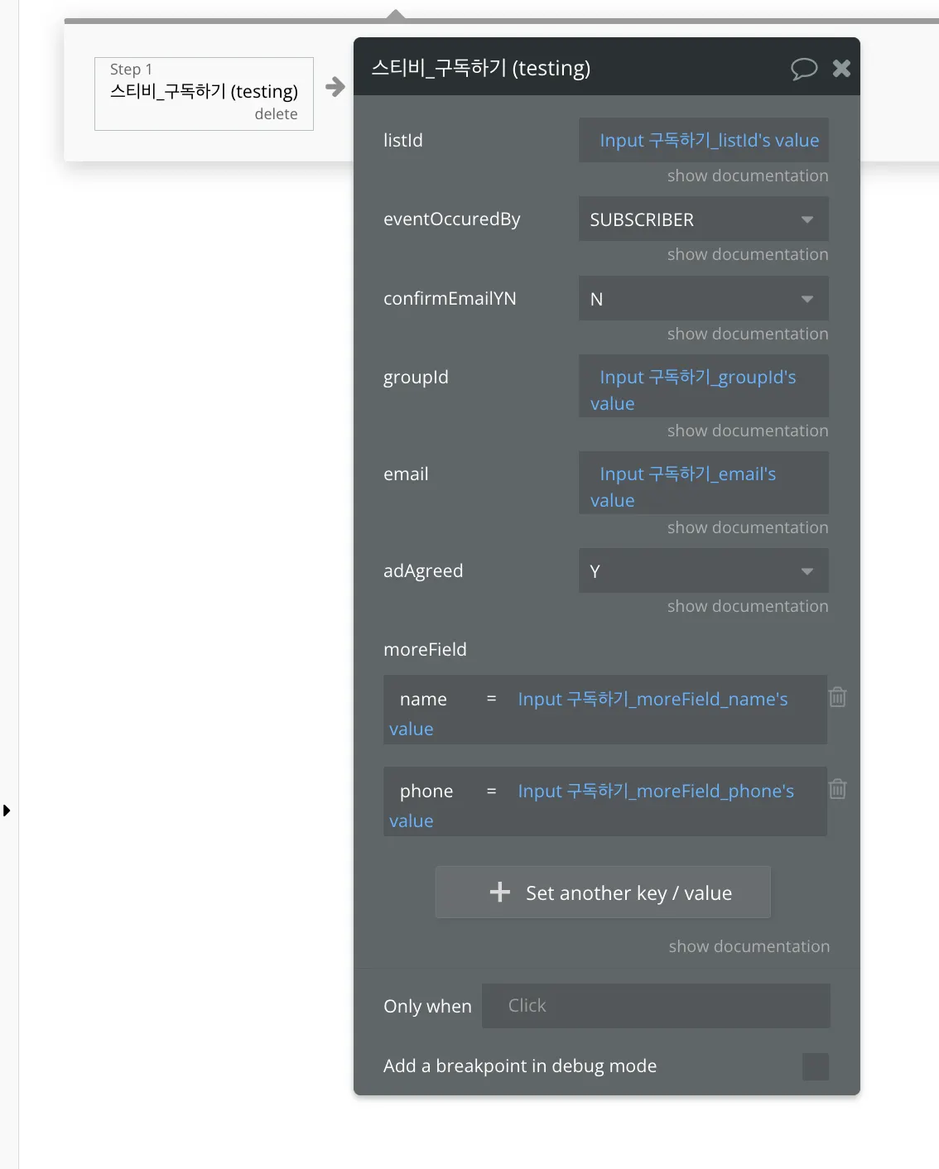Viewport: 939px width, 1169px height.
Task: Expand the collapsed left sidebar triangle
Action: (7, 811)
